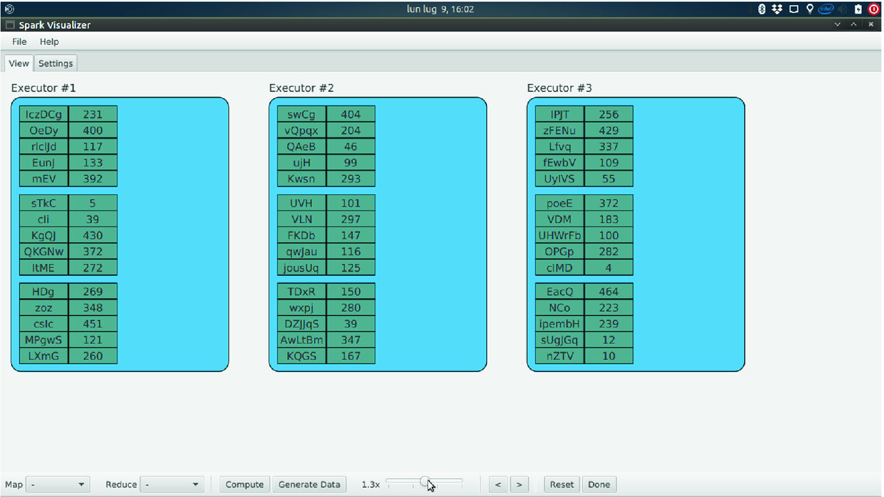Switch to the Settings tab
The width and height of the screenshot is (884, 497).
click(56, 63)
